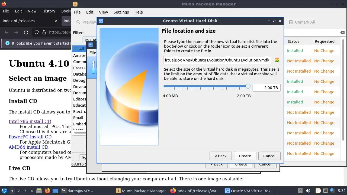Click Cancel in the hard disk dialog
This screenshot has height=195, width=347.
[x=269, y=156]
